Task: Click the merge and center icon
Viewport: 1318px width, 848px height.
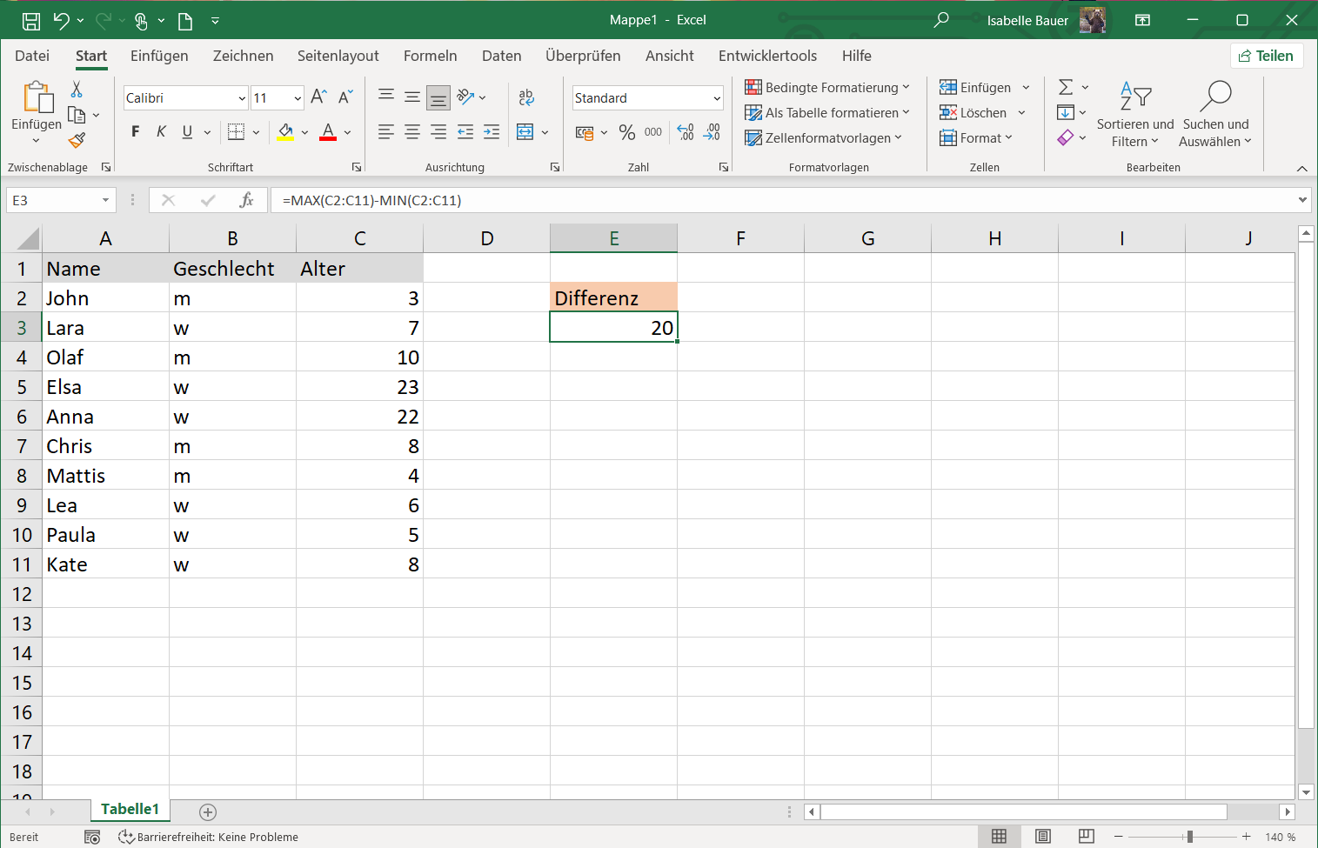Action: pyautogui.click(x=525, y=132)
